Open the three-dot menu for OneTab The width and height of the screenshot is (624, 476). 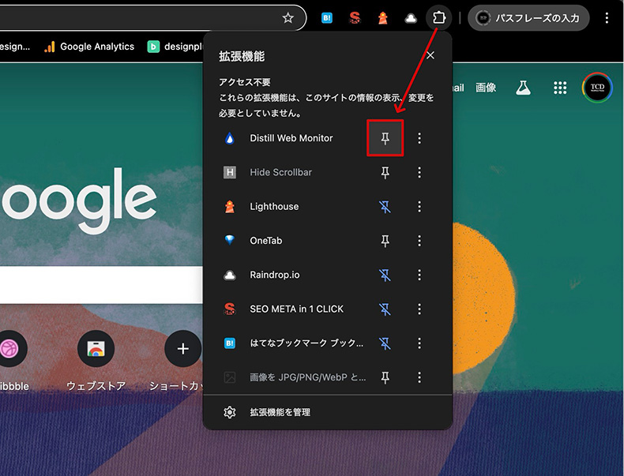pos(419,241)
